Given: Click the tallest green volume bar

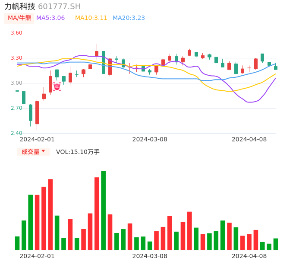Looking at the screenshot, I should 104,211.
